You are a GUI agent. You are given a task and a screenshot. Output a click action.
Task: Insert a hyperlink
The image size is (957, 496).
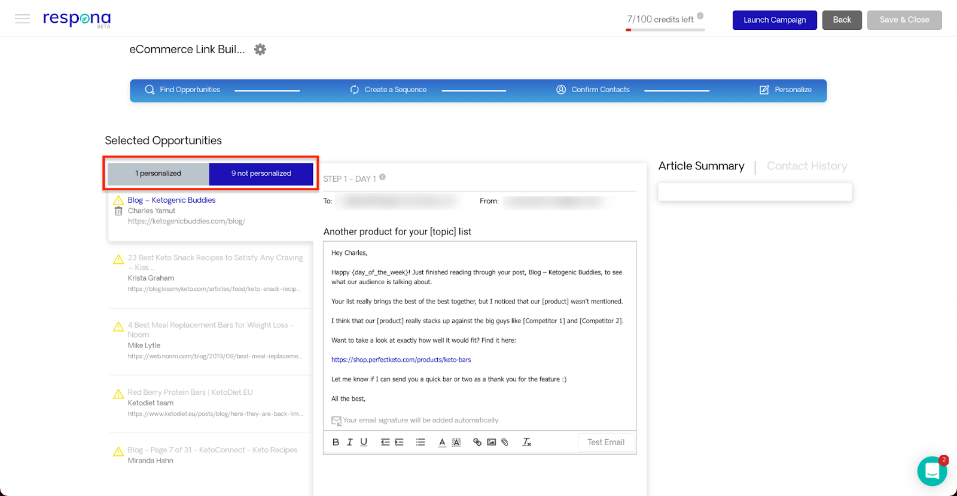click(x=477, y=442)
